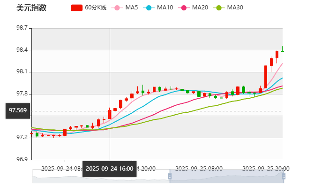Click the 98.4 y-axis label
This screenshot has width=314, height=188.
click(22, 50)
